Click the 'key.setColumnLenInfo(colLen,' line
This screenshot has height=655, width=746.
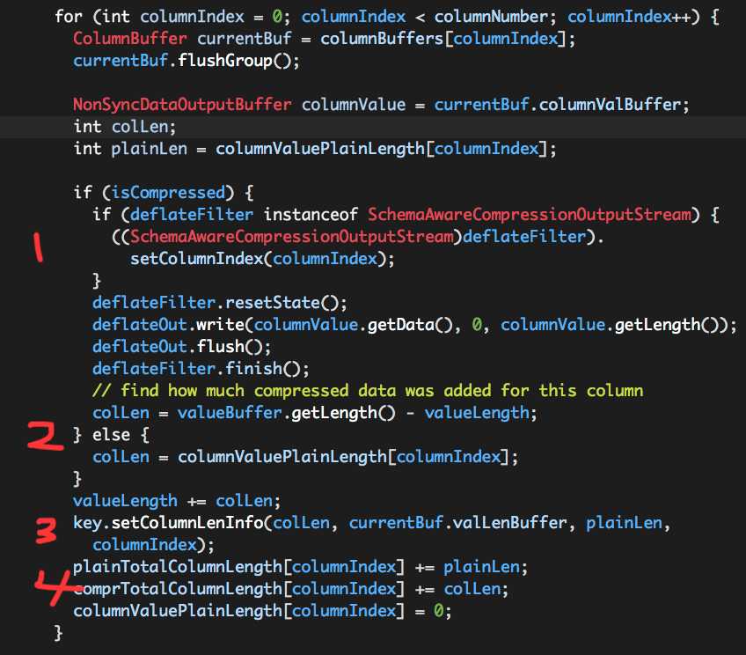[x=371, y=523]
